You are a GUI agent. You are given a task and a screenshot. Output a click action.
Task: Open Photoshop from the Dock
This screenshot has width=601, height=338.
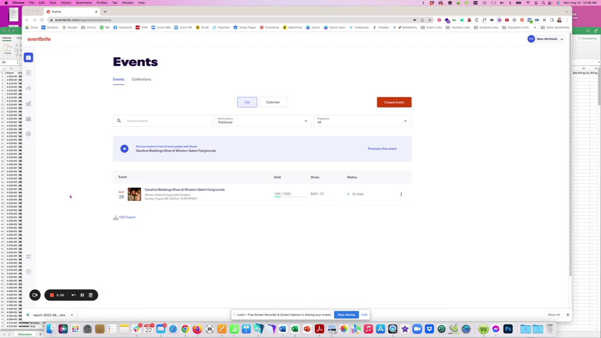(x=508, y=329)
